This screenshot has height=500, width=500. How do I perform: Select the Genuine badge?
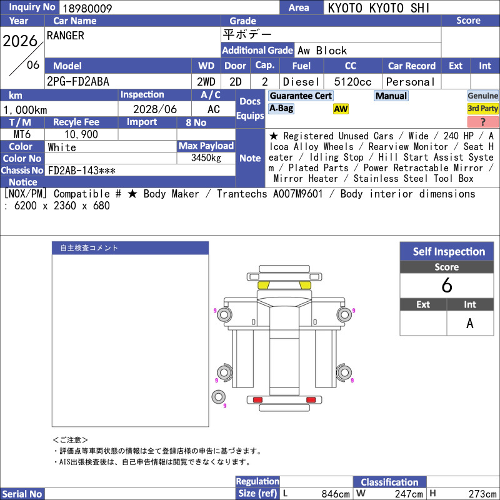[x=482, y=96]
